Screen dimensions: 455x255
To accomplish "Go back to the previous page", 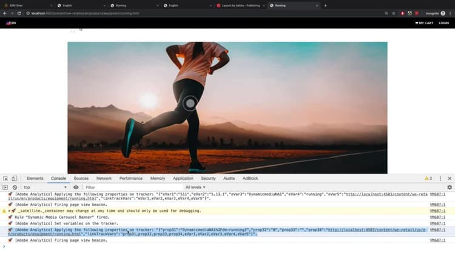I will coord(5,13).
